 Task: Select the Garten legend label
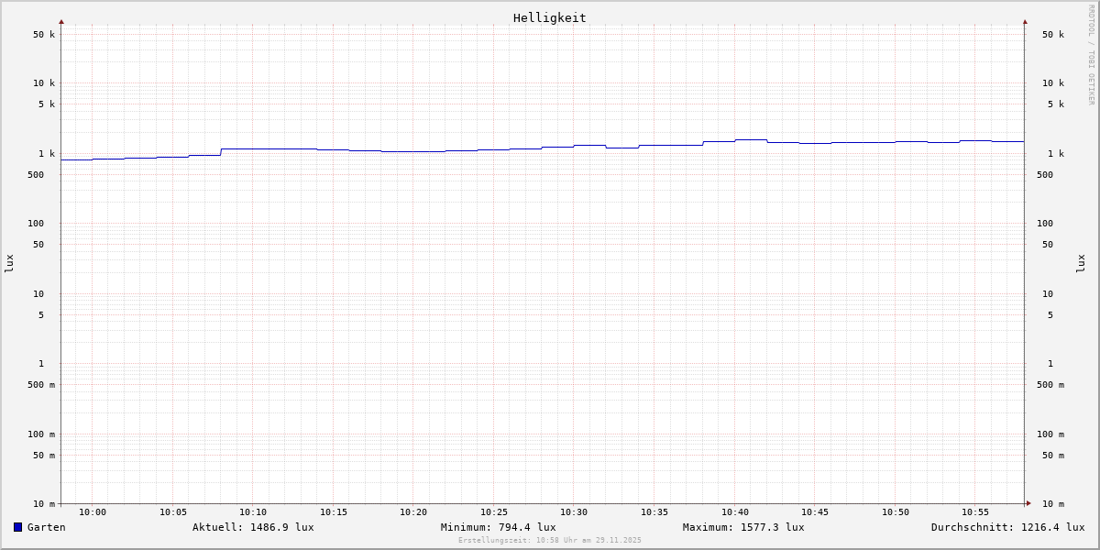pyautogui.click(x=46, y=527)
